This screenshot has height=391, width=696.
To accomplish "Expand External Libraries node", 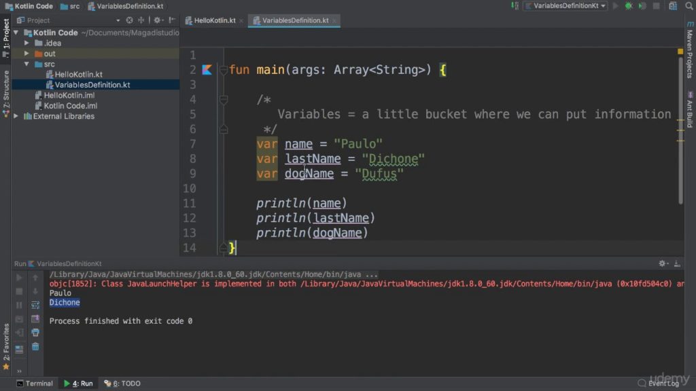I will [16, 116].
